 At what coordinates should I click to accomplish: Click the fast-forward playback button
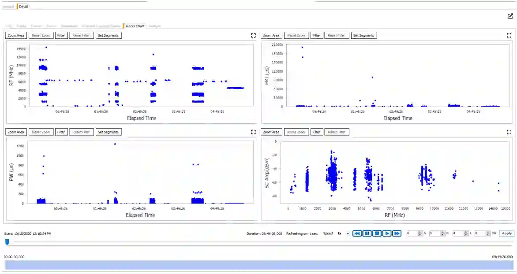click(x=397, y=233)
